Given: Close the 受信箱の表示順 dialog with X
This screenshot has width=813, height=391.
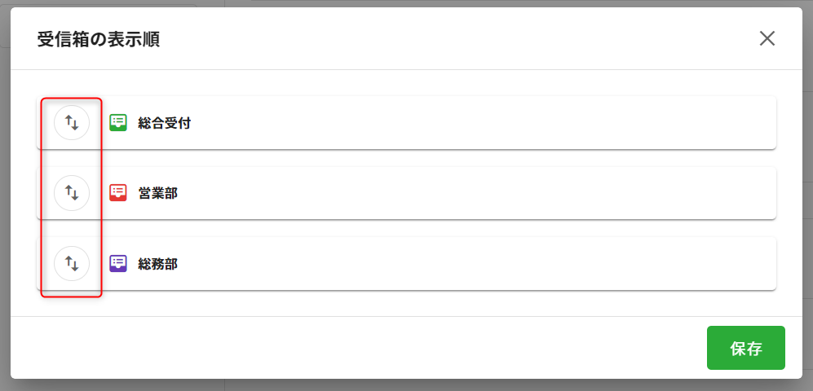Looking at the screenshot, I should coord(767,38).
